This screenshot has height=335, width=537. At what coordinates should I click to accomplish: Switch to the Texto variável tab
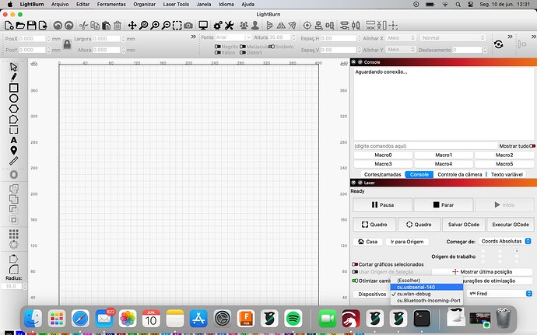(507, 175)
